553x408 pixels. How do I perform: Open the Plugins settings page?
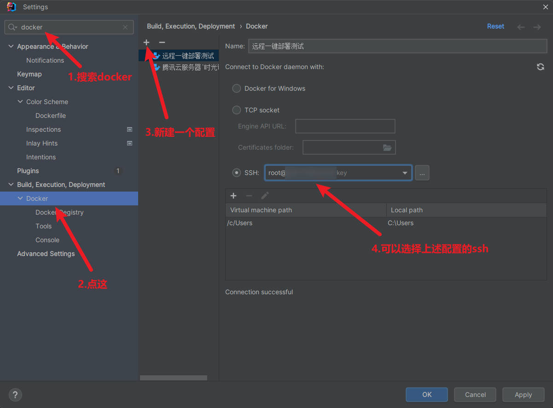[28, 171]
